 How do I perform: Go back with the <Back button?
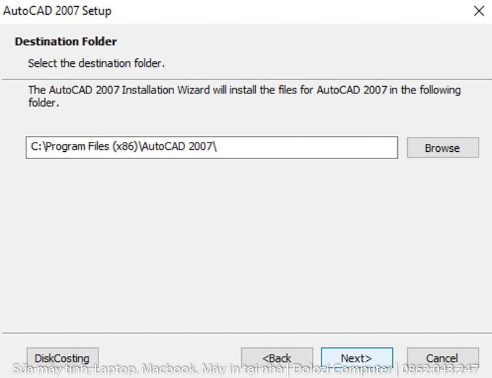coord(277,358)
